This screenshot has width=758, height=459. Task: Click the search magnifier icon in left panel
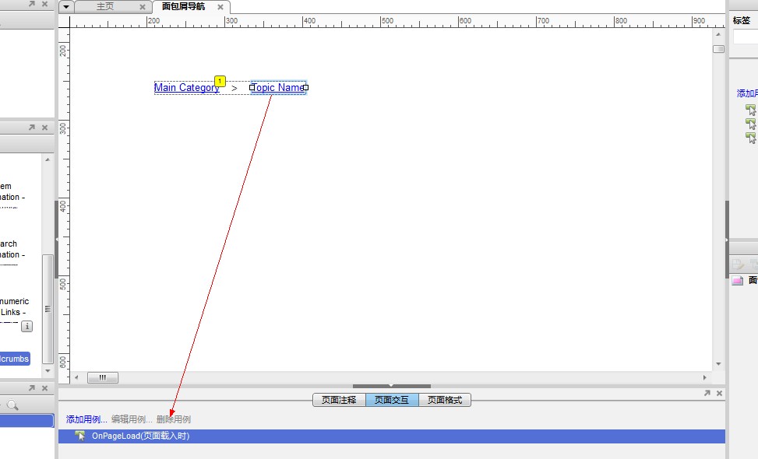click(x=12, y=405)
